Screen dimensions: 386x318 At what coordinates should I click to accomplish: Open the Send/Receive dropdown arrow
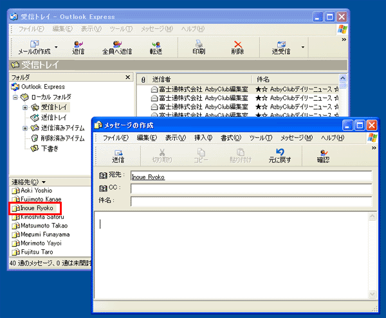(x=303, y=47)
